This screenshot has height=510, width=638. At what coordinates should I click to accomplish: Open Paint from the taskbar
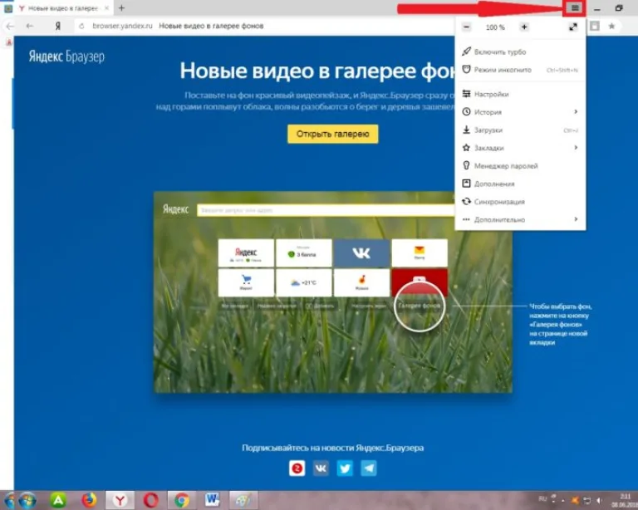[x=243, y=501]
